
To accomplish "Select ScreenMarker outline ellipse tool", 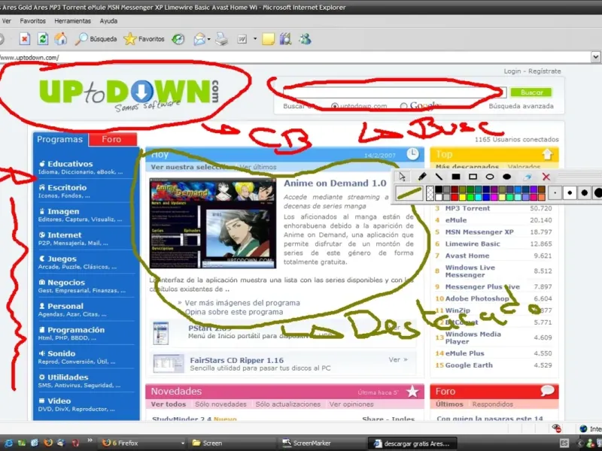I will click(x=490, y=177).
